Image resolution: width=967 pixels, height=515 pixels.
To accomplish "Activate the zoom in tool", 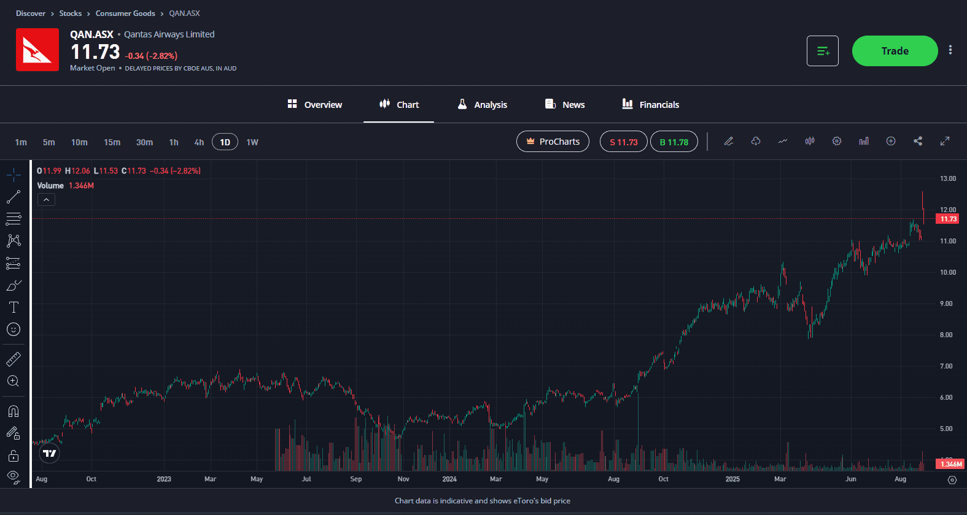I will coord(14,381).
